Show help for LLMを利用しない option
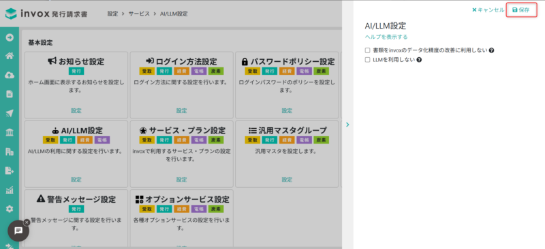 (x=419, y=60)
